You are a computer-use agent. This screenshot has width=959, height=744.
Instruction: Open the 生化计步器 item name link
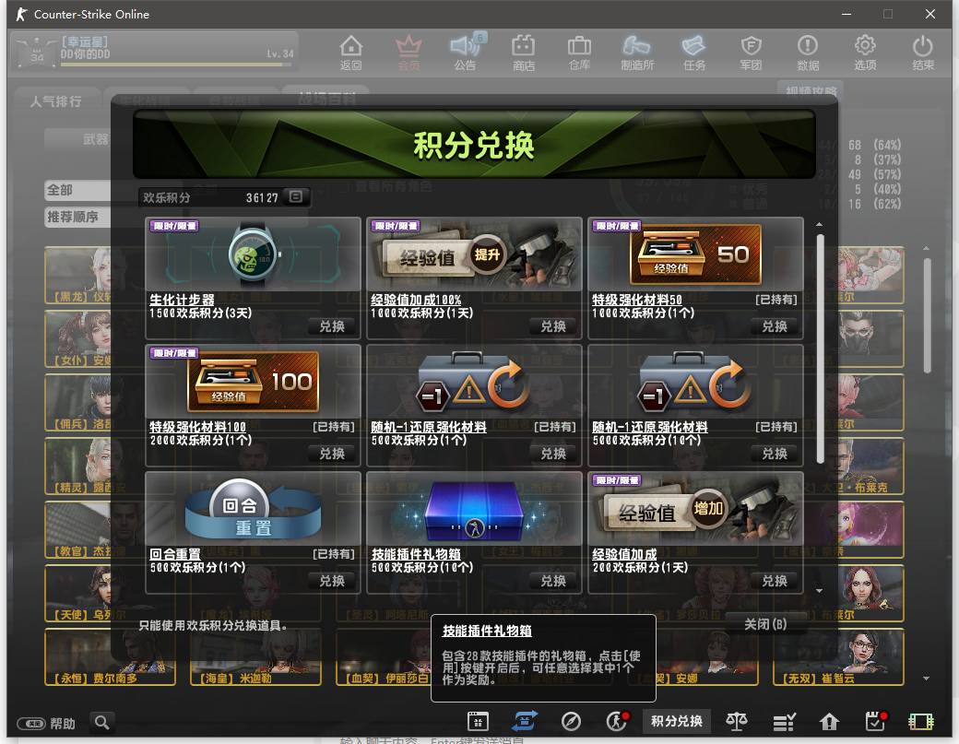coord(183,300)
